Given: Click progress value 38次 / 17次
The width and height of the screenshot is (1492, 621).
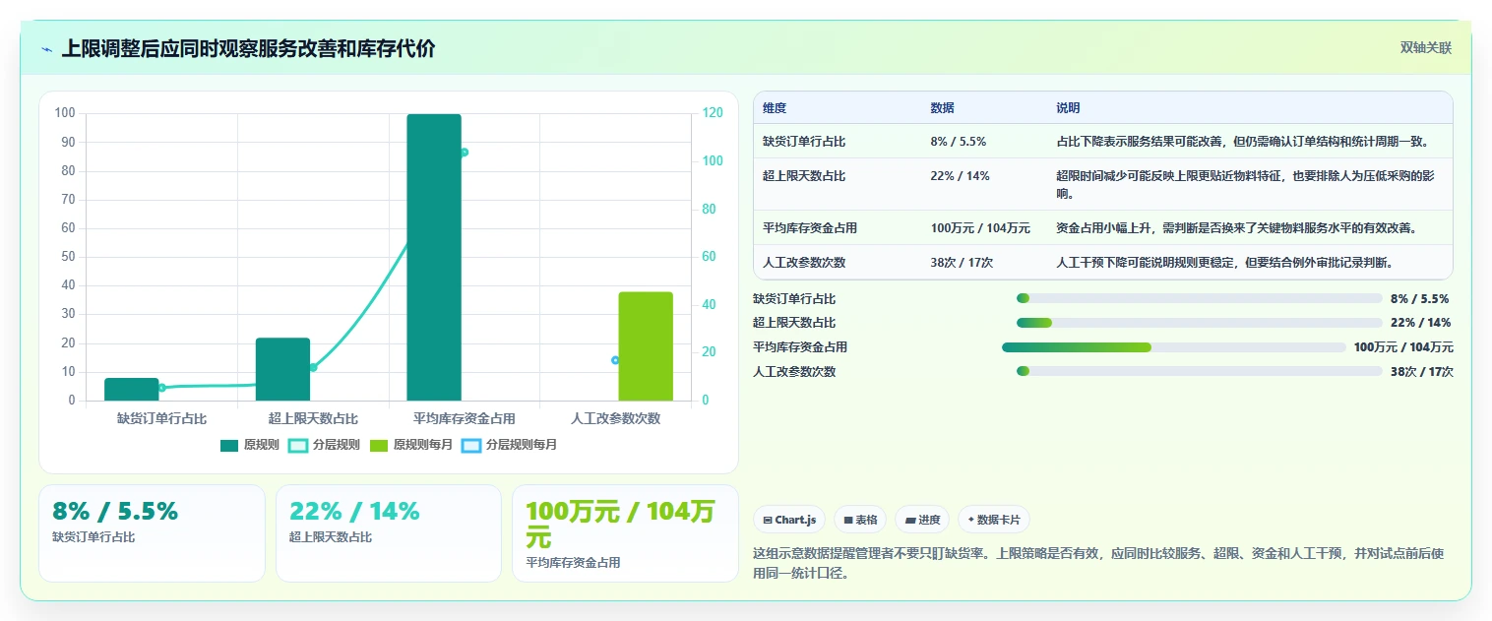Looking at the screenshot, I should click(x=1421, y=372).
